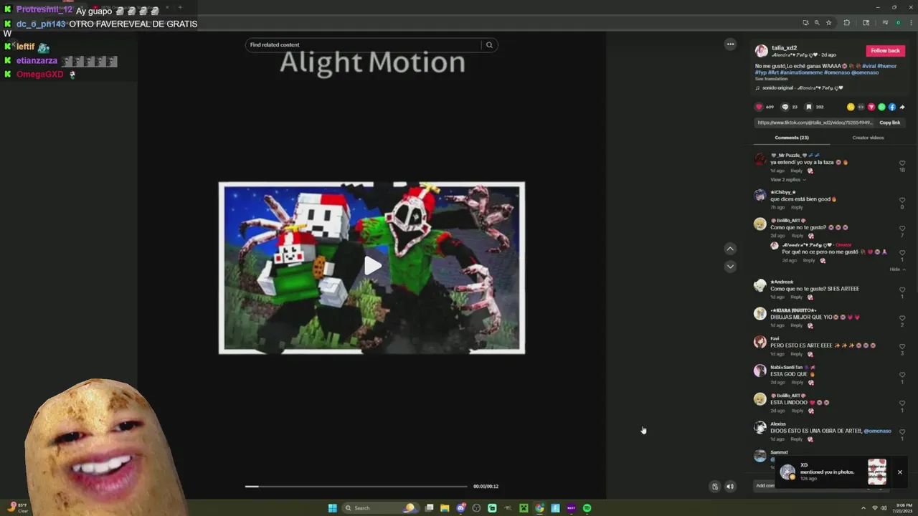The image size is (918, 516).
Task: Like Favi's comment
Action: tap(902, 347)
